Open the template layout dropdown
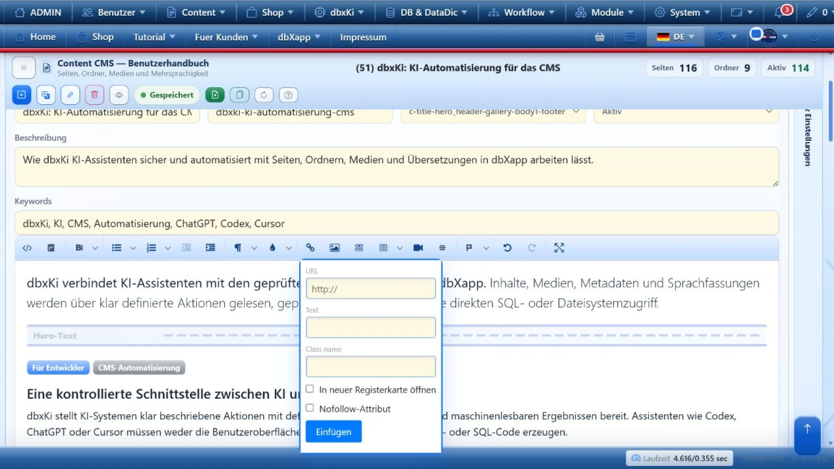Screen dimensions: 834x469 tap(493, 114)
